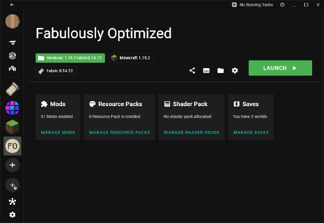
Task: Click Manage Mods link
Action: tap(58, 133)
